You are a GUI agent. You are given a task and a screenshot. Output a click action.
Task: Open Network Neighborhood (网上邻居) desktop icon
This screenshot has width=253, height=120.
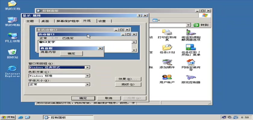[12, 38]
